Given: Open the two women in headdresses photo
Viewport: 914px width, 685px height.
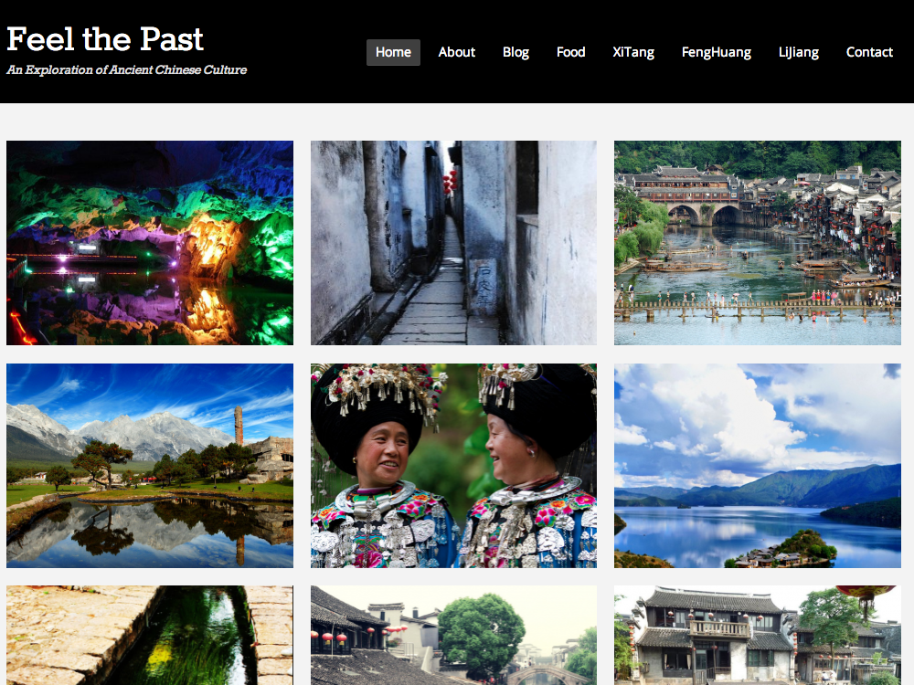Looking at the screenshot, I should coord(453,466).
